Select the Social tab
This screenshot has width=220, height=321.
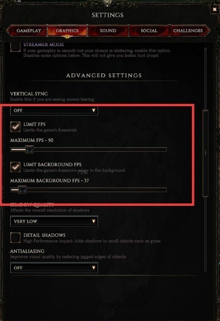[149, 31]
